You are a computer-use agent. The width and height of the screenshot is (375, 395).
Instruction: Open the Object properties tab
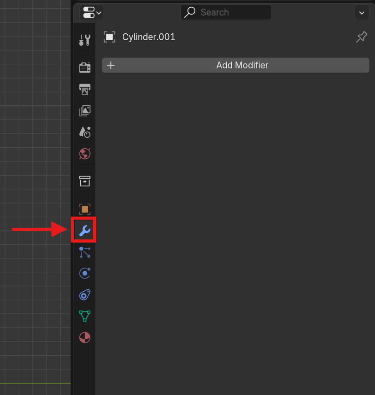(x=85, y=209)
